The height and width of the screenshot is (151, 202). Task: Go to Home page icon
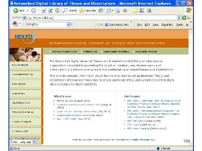tap(57, 11)
